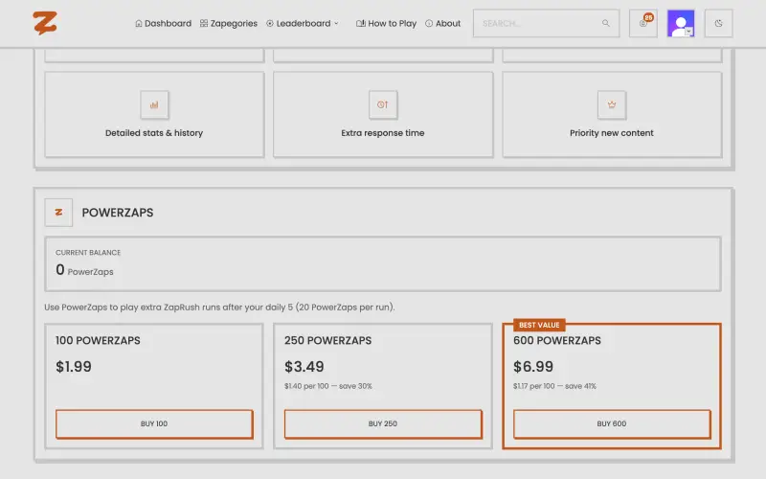
Task: Click the '$1.40 per 100 — save 30%' note
Action: (328, 386)
